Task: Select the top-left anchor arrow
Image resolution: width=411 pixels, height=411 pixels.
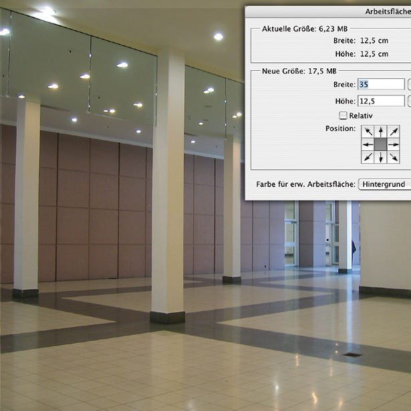Action: pyautogui.click(x=368, y=132)
